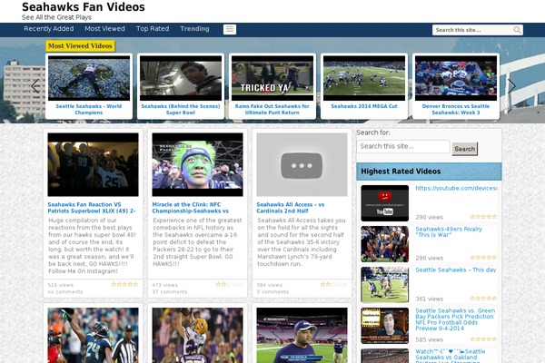Screen dimensions: 545x363
Task: Open video thumbnail showing player number 24
Action: pyautogui.click(x=94, y=335)
